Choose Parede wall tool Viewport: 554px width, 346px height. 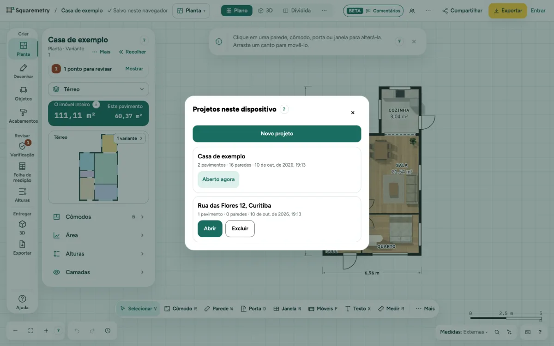point(219,309)
